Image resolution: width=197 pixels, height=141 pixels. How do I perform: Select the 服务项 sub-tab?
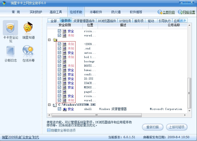(x=139, y=21)
